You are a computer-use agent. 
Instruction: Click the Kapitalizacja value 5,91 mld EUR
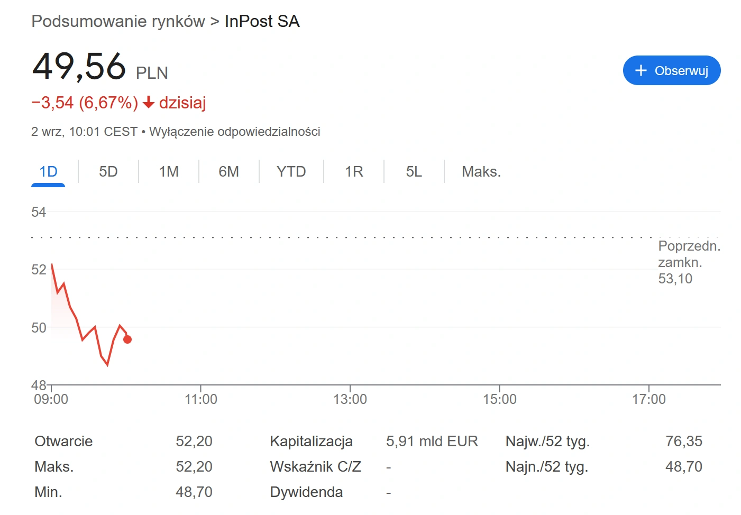click(432, 441)
